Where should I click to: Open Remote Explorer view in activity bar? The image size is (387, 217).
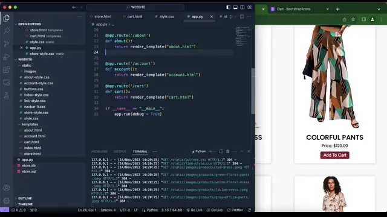(x=7, y=83)
